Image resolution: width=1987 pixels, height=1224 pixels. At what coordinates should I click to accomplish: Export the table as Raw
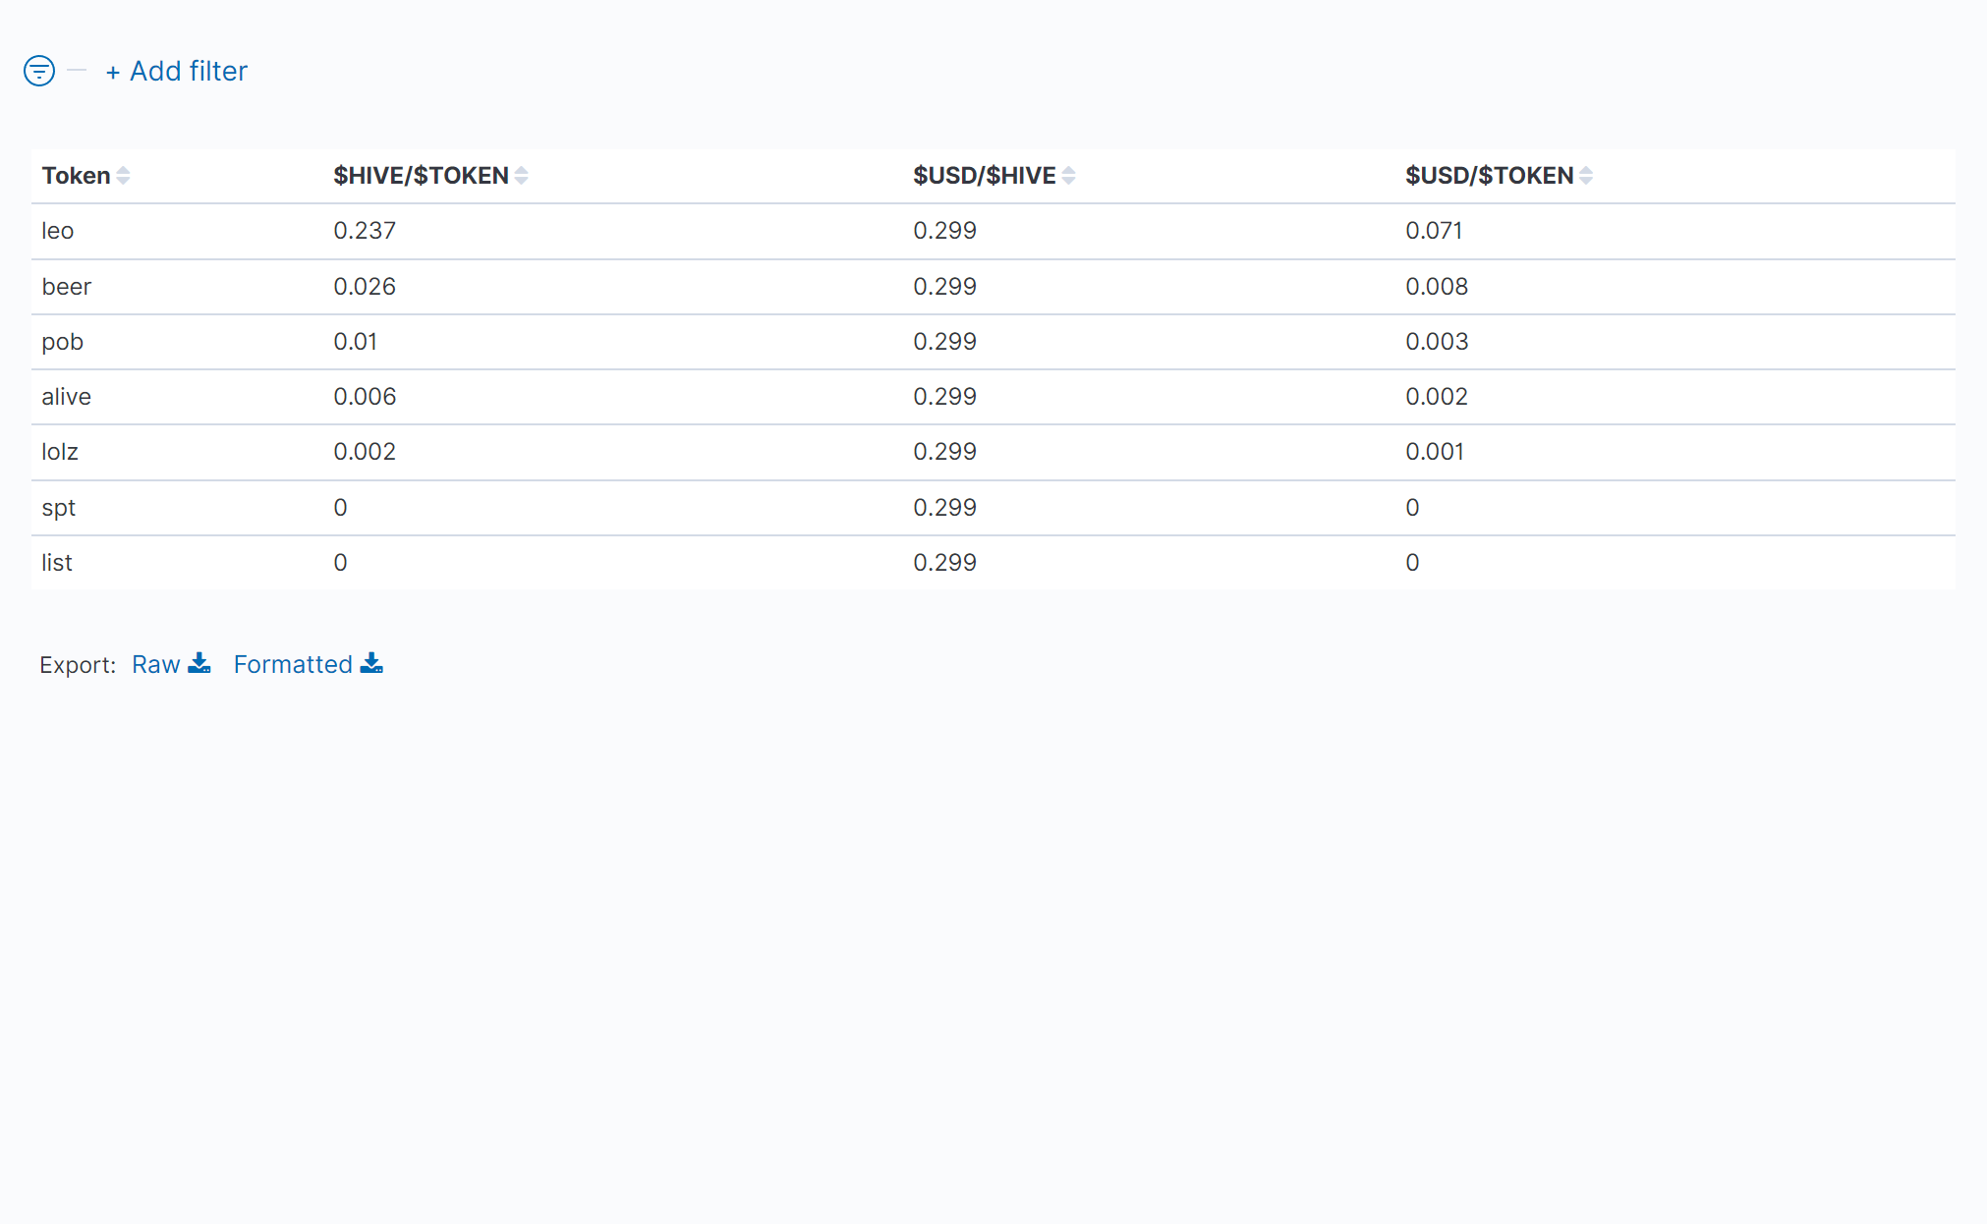[156, 665]
